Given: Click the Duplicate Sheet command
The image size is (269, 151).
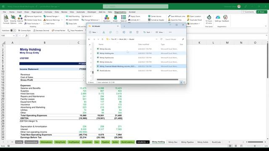Looking at the screenshot, I should [194, 20].
